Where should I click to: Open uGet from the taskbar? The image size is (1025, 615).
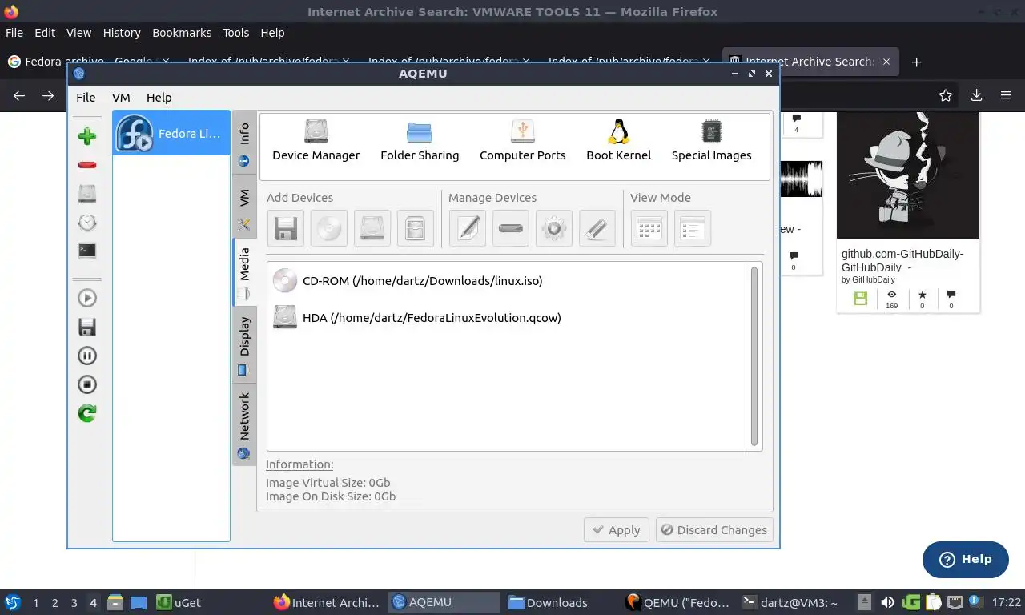(179, 603)
